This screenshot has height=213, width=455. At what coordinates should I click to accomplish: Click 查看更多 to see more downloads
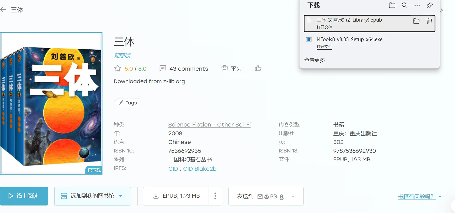(315, 60)
